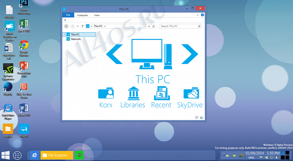Click the round list button beside Start

(x=17, y=155)
